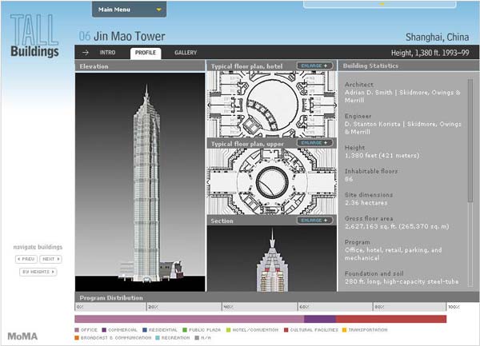Enlarge the typical hotel floor plan
Screen dimensions: 480x346
click(x=314, y=66)
